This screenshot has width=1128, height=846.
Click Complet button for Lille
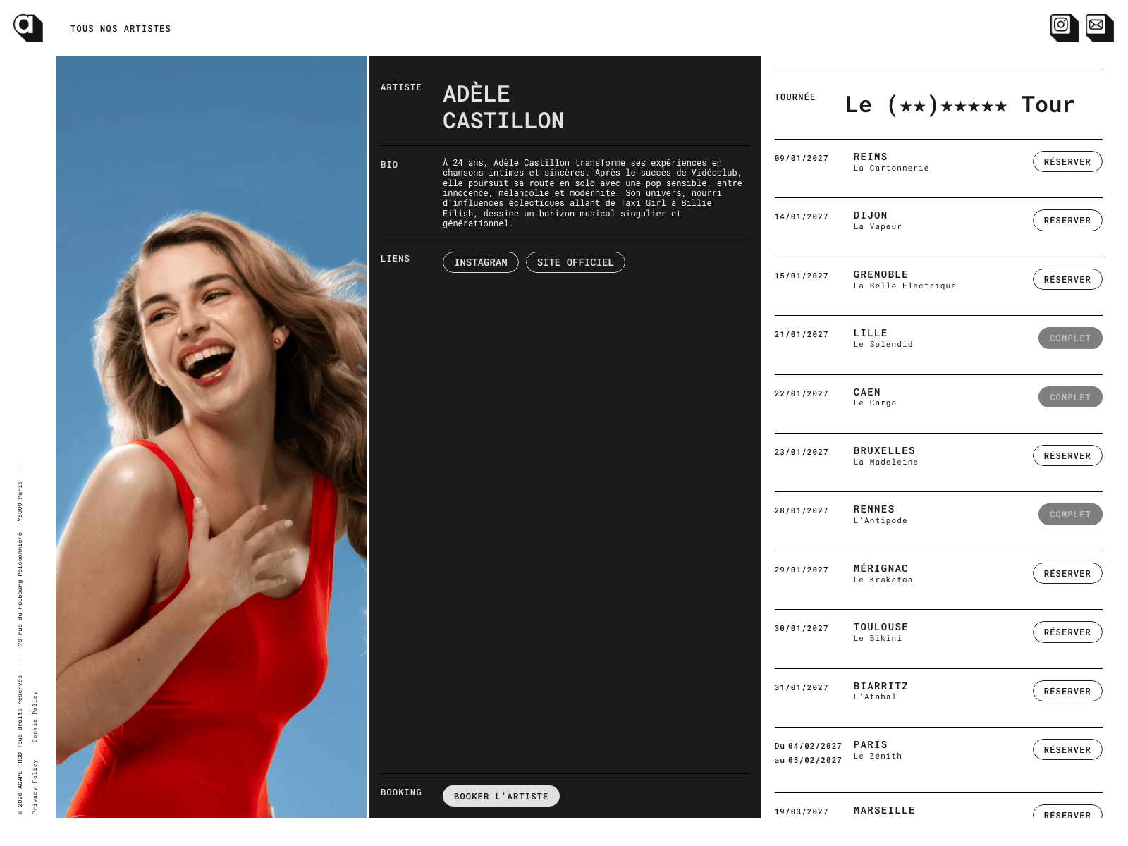tap(1070, 338)
